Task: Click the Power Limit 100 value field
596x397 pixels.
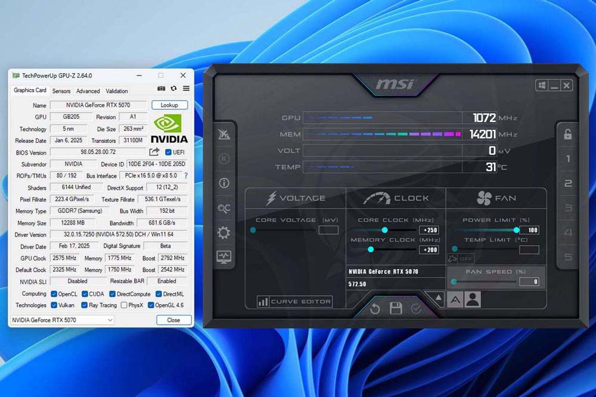Action: point(529,230)
